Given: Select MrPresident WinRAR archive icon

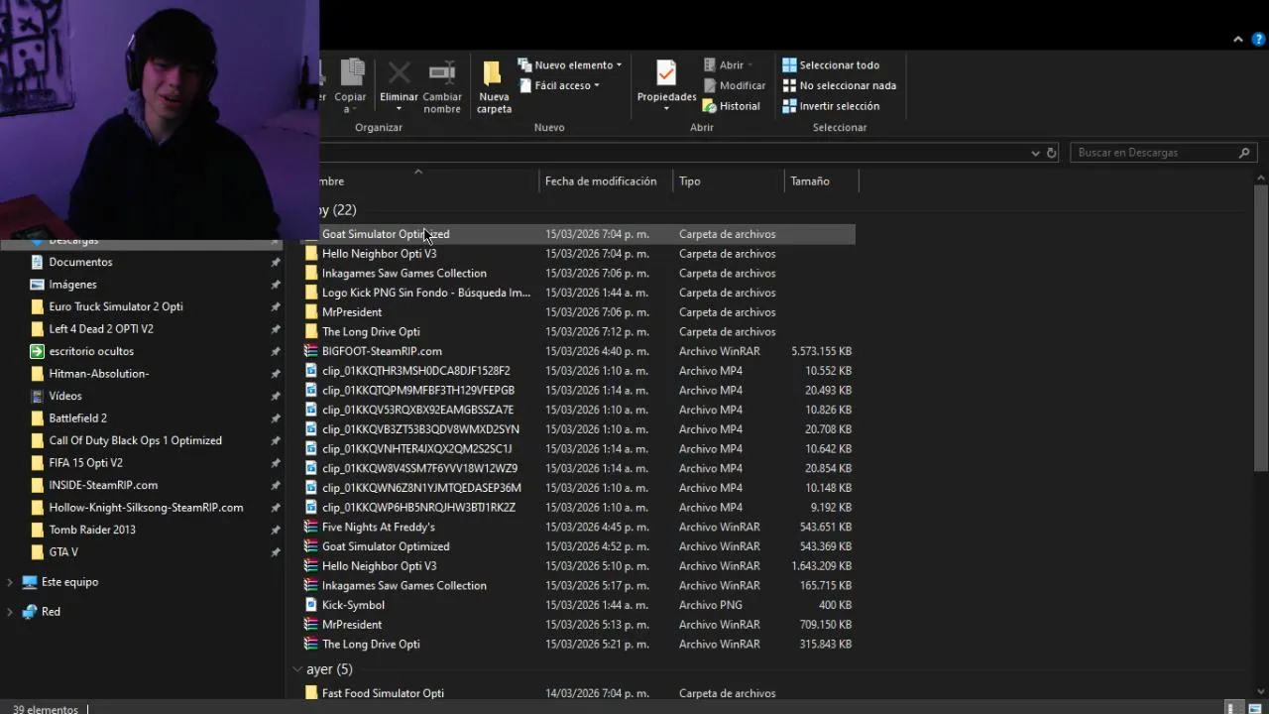Looking at the screenshot, I should [311, 625].
